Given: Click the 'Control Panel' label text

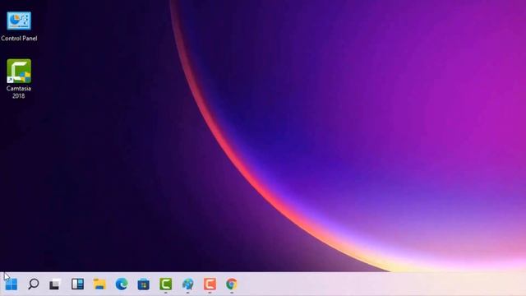Looking at the screenshot, I should pyautogui.click(x=19, y=39).
